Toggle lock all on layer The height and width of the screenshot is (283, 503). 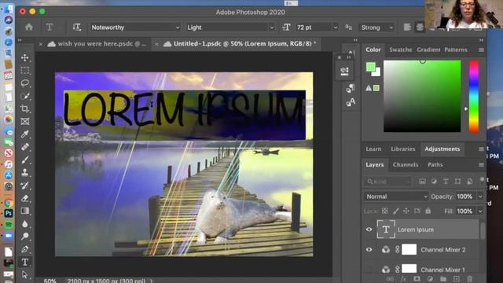pyautogui.click(x=428, y=211)
